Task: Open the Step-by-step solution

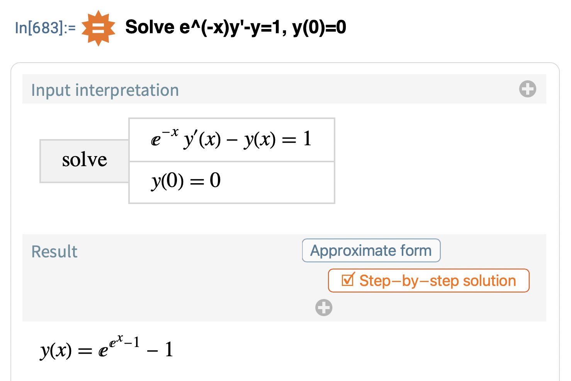Action: pos(428,281)
